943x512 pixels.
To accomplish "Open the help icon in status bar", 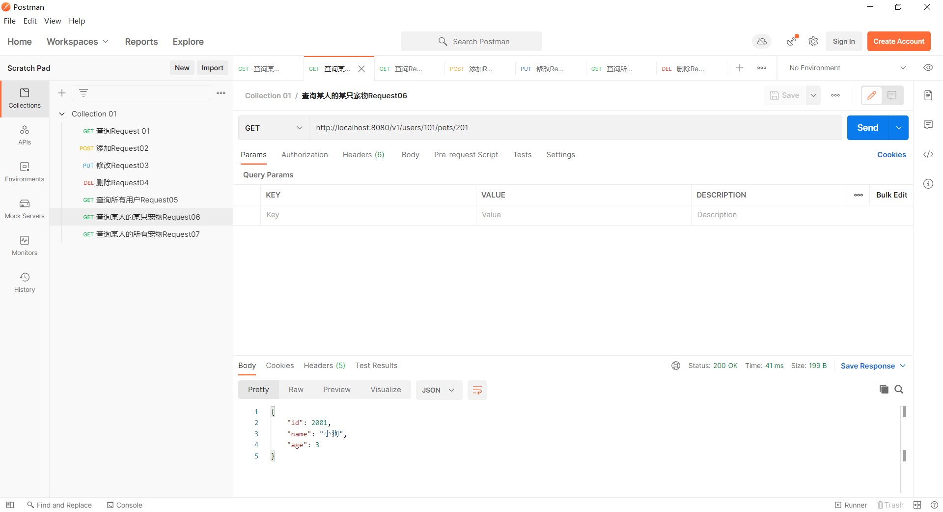I will (934, 505).
